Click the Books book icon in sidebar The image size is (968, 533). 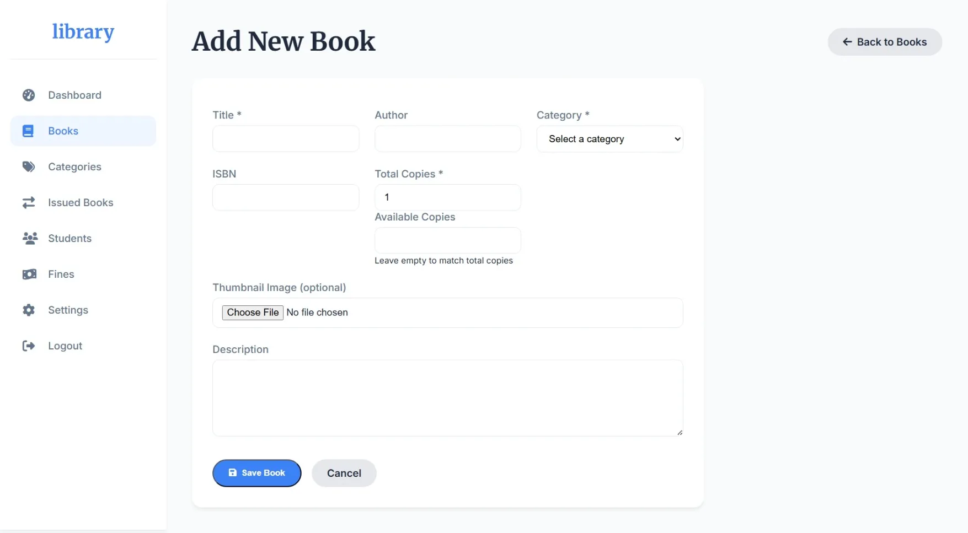(29, 131)
